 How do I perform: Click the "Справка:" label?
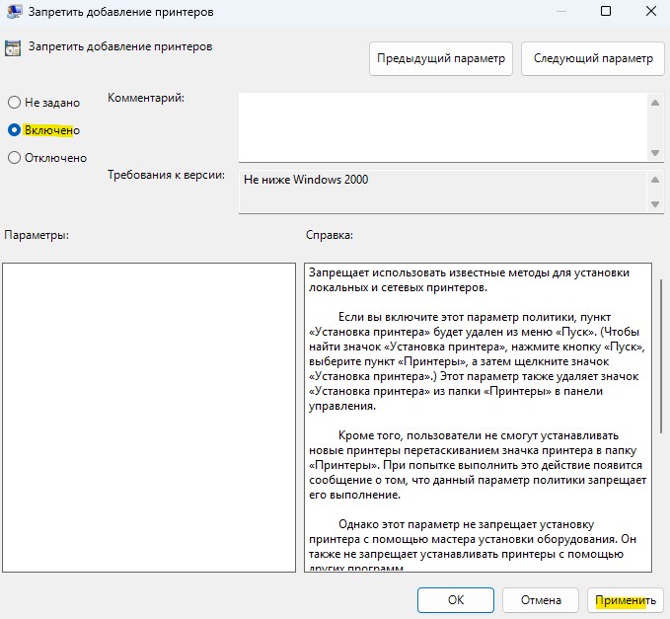330,235
